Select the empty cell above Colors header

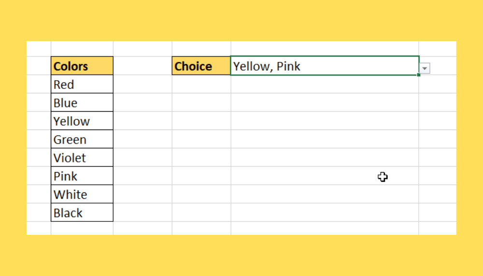click(x=82, y=48)
